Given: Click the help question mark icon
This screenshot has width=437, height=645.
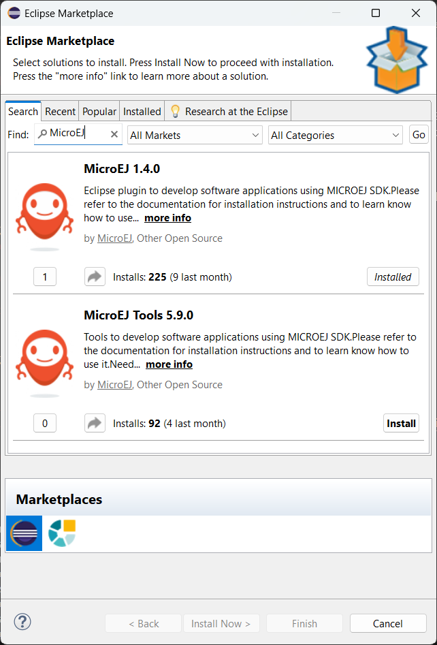Looking at the screenshot, I should [x=22, y=621].
